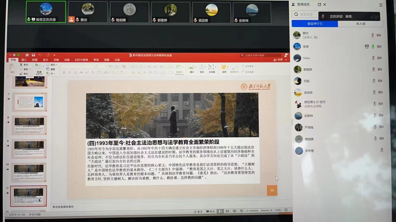Toggle camera for member 郭雅婷

380,69
